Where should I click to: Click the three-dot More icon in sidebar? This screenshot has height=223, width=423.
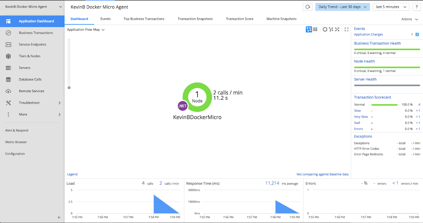[8, 114]
